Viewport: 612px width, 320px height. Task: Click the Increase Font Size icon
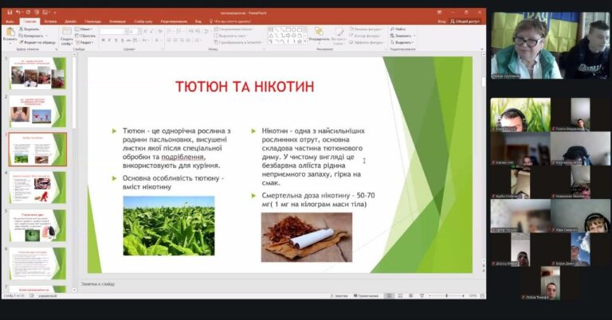145,31
